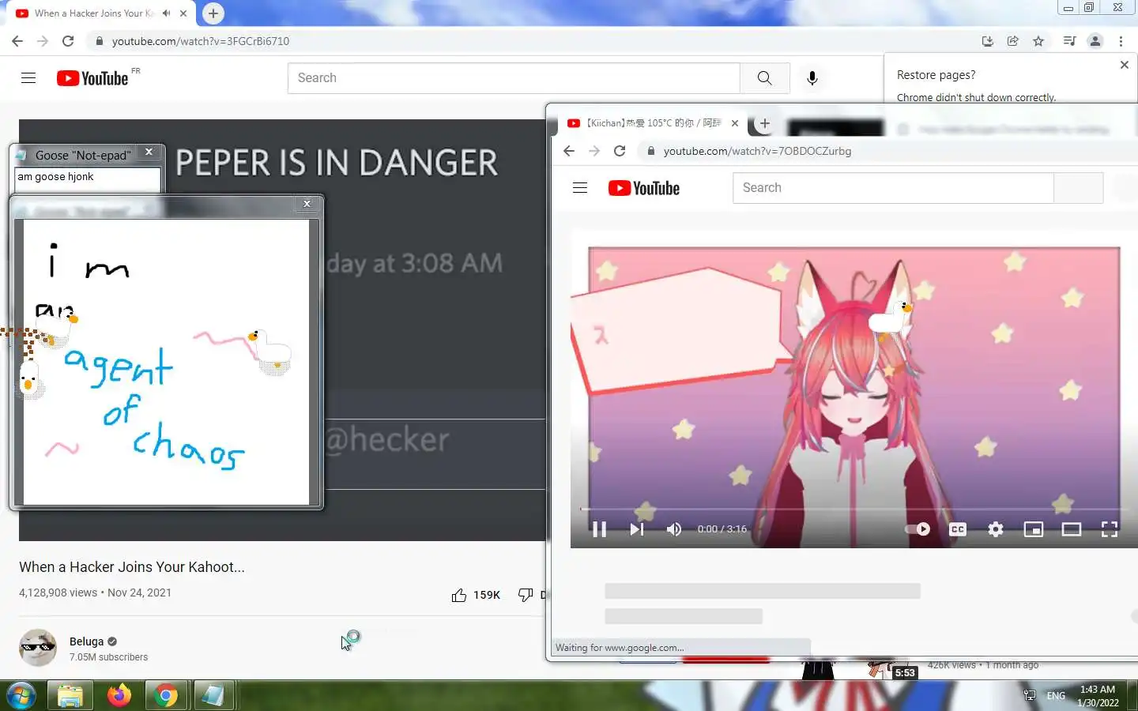Open Windows Start menu

[x=21, y=696]
